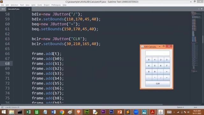
Task: Change the Java syntax in status bar
Action: point(195,107)
